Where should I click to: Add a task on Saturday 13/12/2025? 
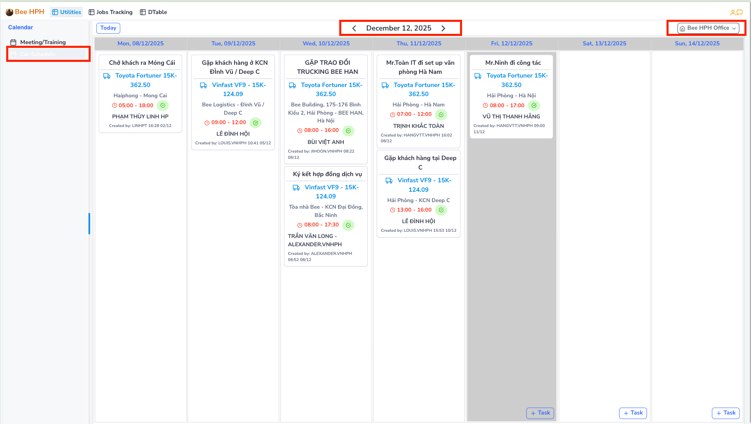coord(633,413)
